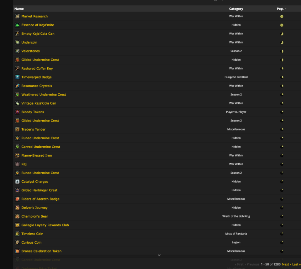301x269 pixels.
Task: Go to the Next page of results
Action: click(286, 264)
